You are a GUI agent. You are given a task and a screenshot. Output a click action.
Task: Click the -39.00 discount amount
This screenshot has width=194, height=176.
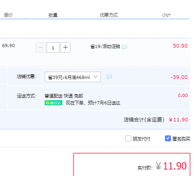pyautogui.click(x=179, y=77)
